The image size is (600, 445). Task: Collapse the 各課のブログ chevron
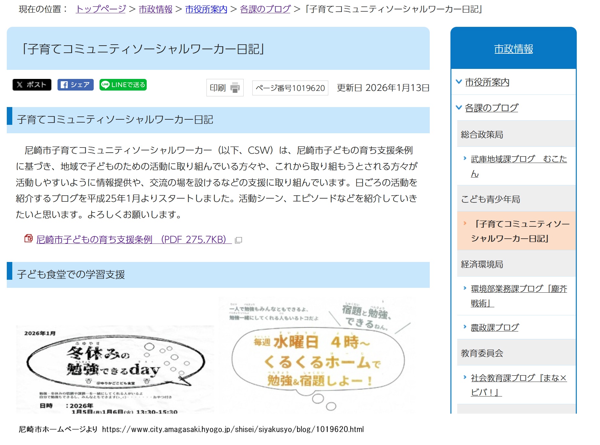458,107
